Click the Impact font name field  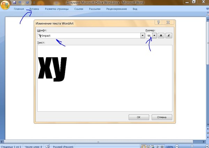[89, 36]
